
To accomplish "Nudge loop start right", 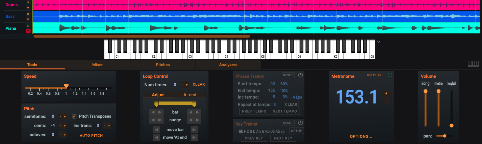I will [160, 120].
